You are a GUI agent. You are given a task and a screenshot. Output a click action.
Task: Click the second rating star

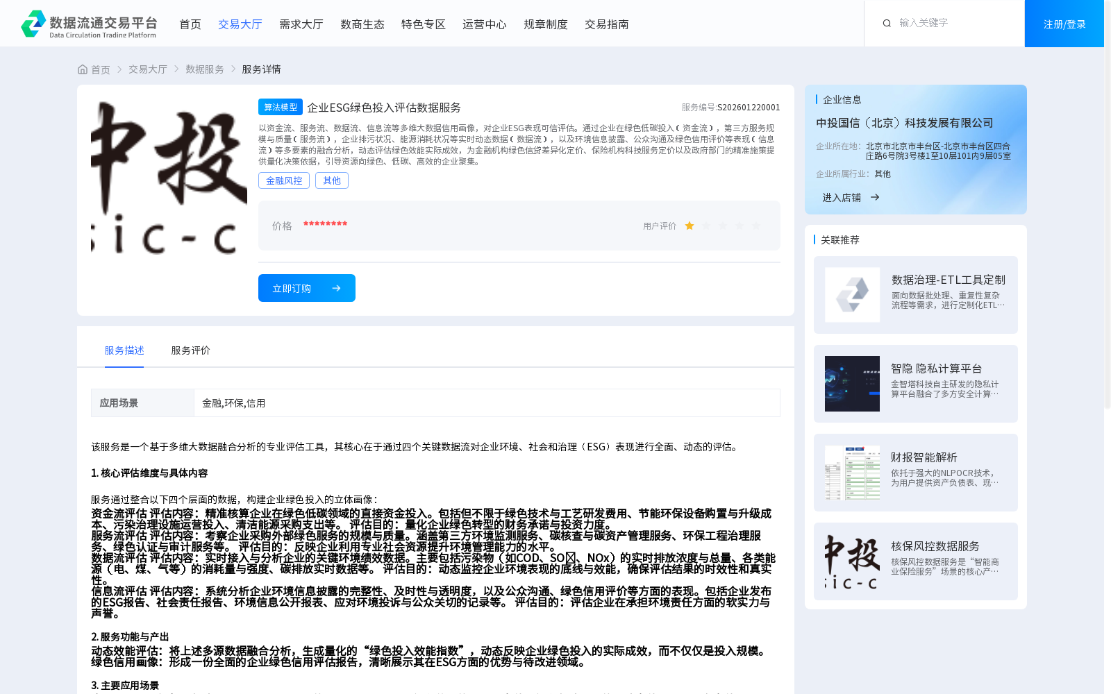706,226
